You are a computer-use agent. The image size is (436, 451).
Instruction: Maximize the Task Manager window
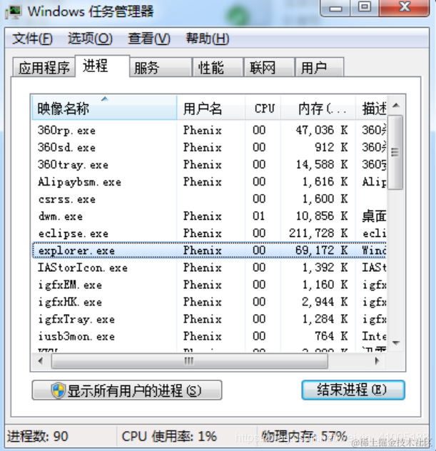(x=365, y=7)
